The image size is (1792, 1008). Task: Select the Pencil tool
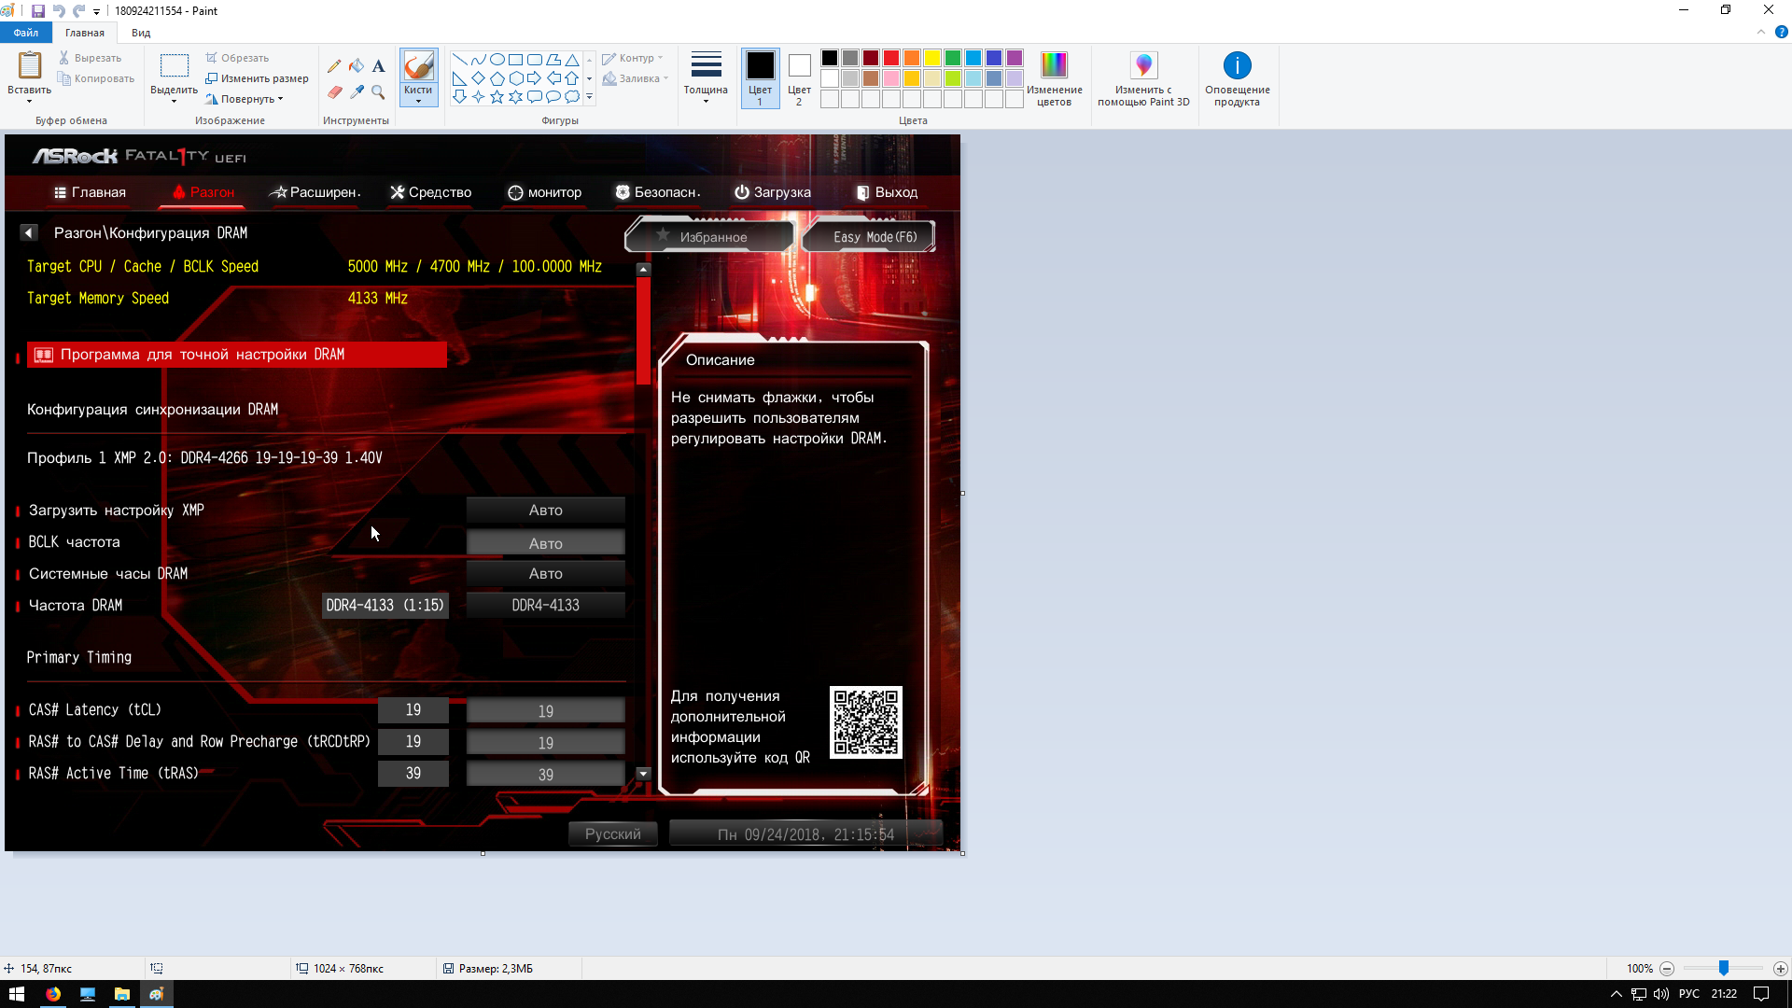334,66
